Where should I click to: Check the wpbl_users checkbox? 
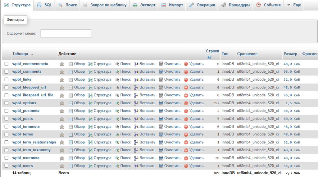coord(7,166)
